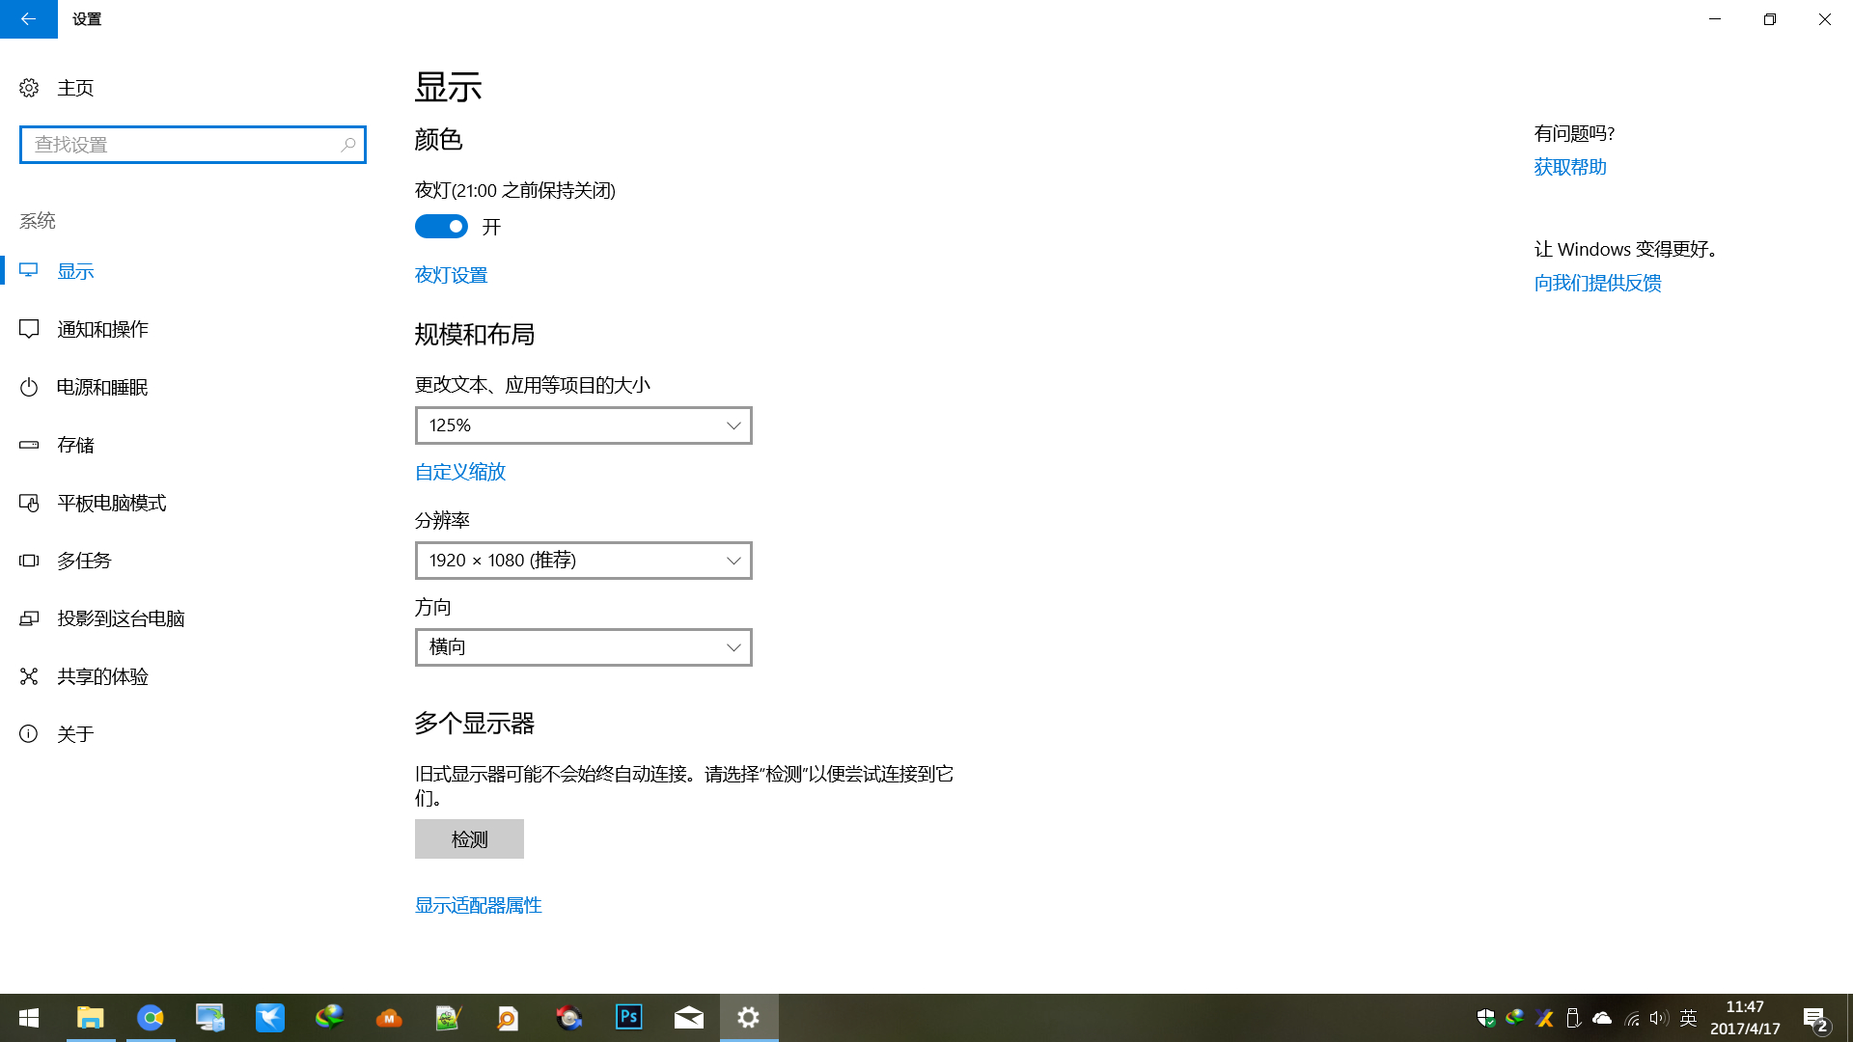Click the 查找设置 search field

[x=179, y=145]
